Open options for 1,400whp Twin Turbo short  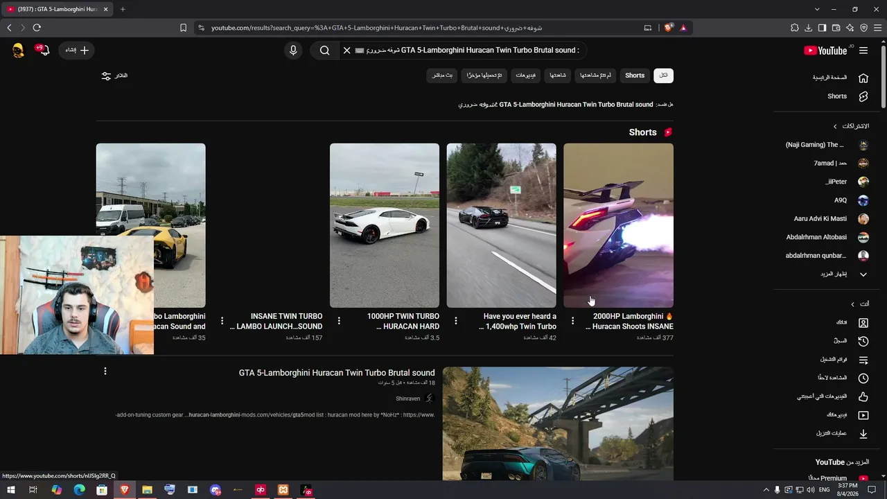[x=455, y=321]
